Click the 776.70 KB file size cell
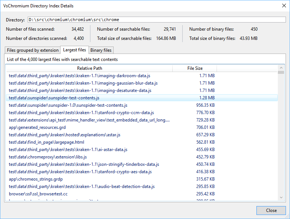Screen dimensions: 290x219 pyautogui.click(x=205, y=113)
